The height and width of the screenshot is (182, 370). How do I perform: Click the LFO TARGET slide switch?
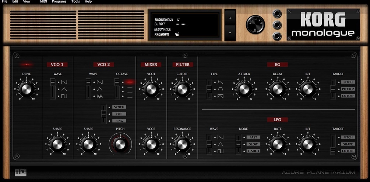[333, 144]
